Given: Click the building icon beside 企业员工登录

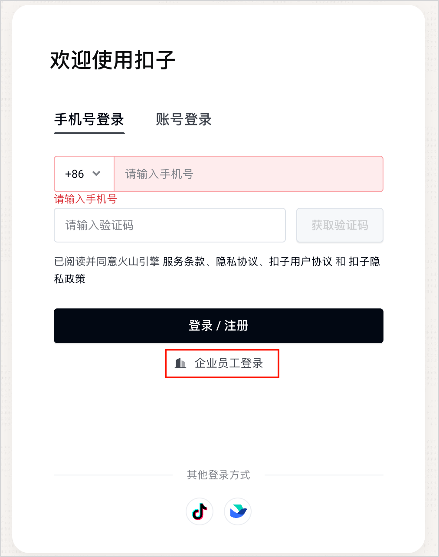Looking at the screenshot, I should tap(180, 363).
